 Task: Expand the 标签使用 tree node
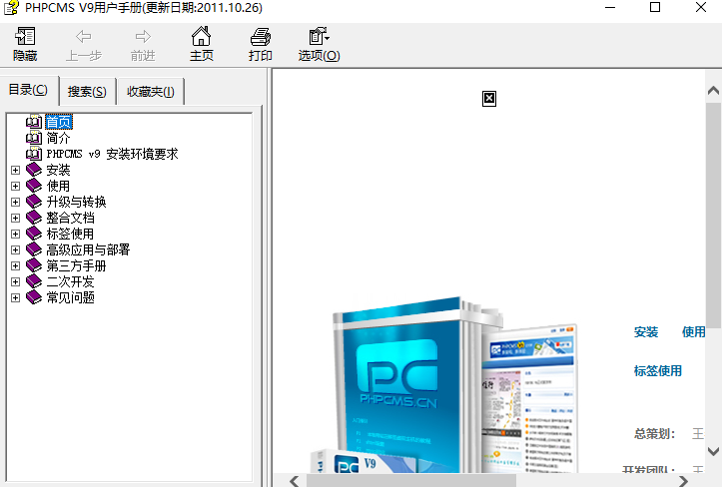[15, 234]
